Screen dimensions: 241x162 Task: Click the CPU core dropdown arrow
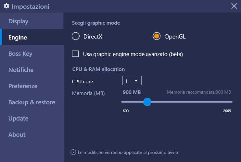(x=136, y=81)
